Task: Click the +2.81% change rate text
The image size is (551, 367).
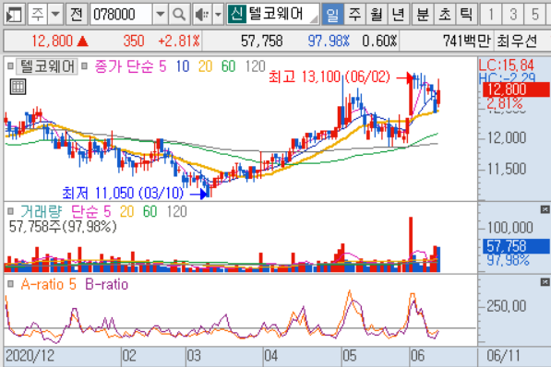Action: [179, 41]
